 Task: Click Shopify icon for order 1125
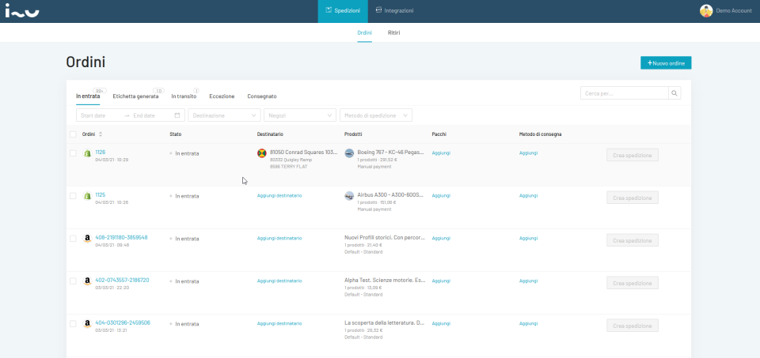88,196
